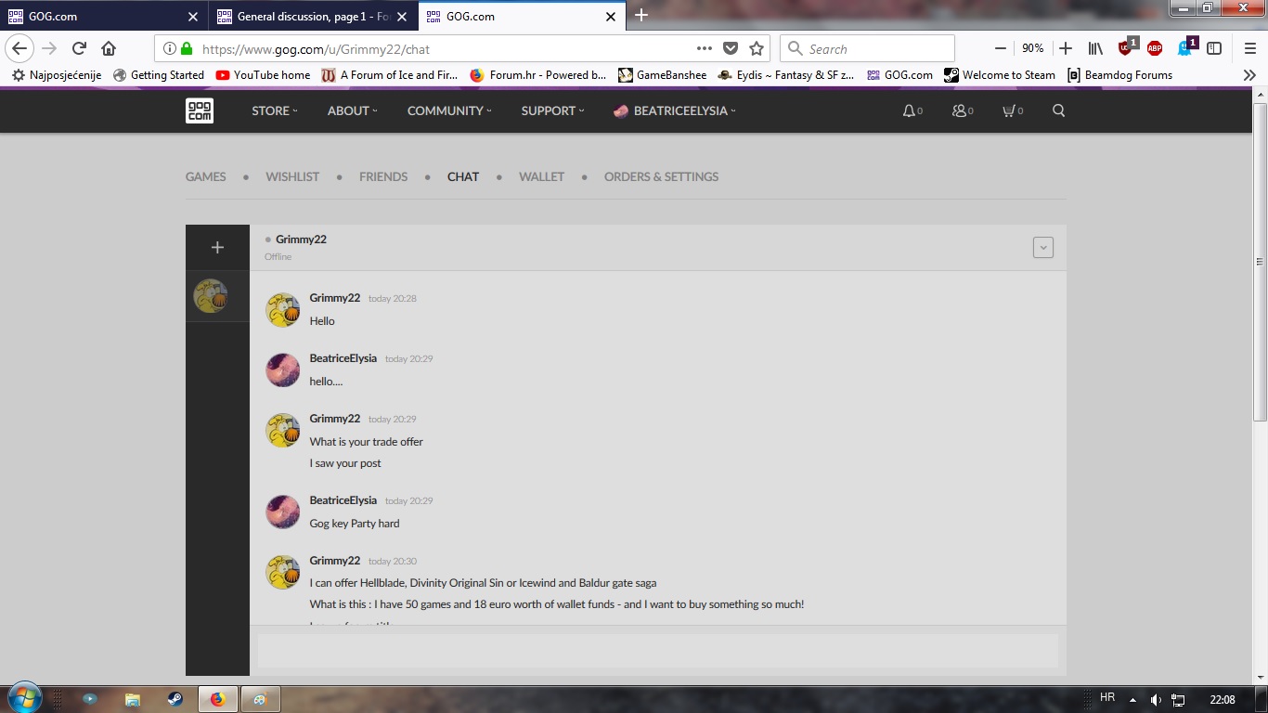
Task: Show more bookmarks chevron
Action: pyautogui.click(x=1249, y=75)
